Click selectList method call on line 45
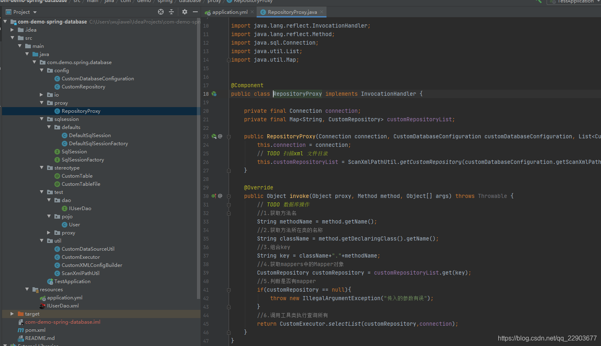The image size is (601, 346). pyautogui.click(x=344, y=324)
